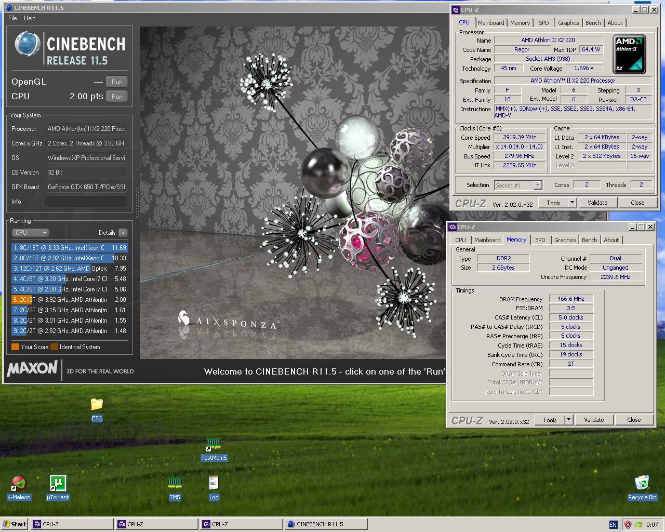
Task: Click Close button in lower CPU-Z
Action: click(x=634, y=420)
